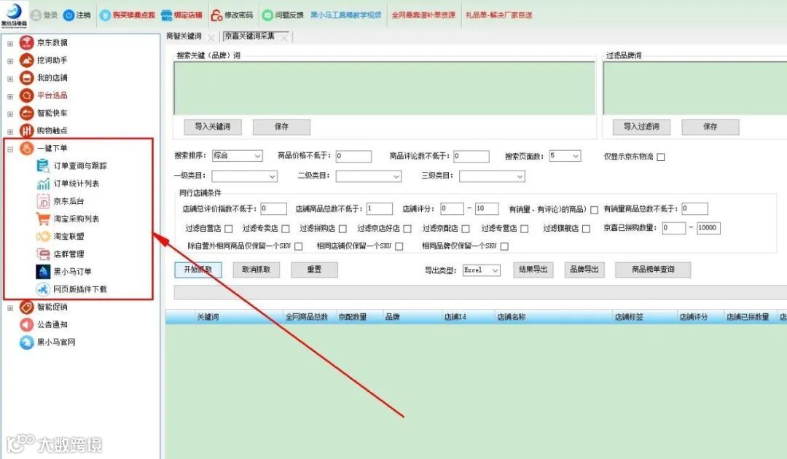Collapse the 一键下单 tree node
The width and height of the screenshot is (787, 459).
click(x=10, y=149)
